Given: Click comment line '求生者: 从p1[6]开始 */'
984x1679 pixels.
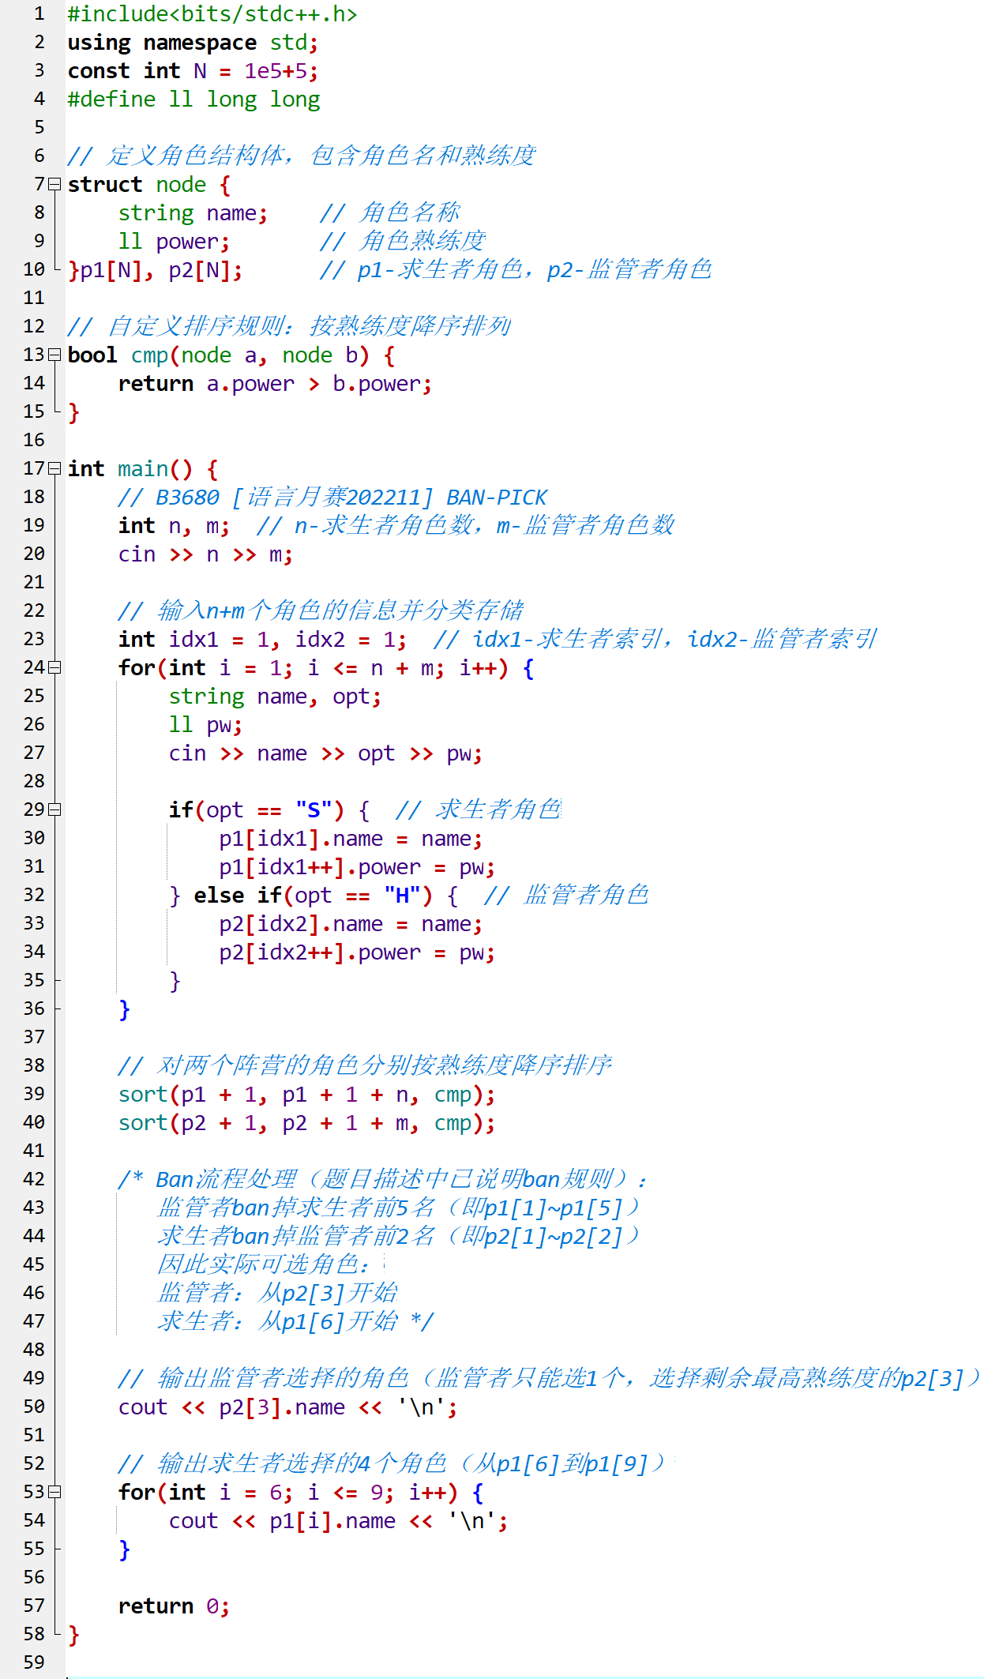Looking at the screenshot, I should (295, 1322).
